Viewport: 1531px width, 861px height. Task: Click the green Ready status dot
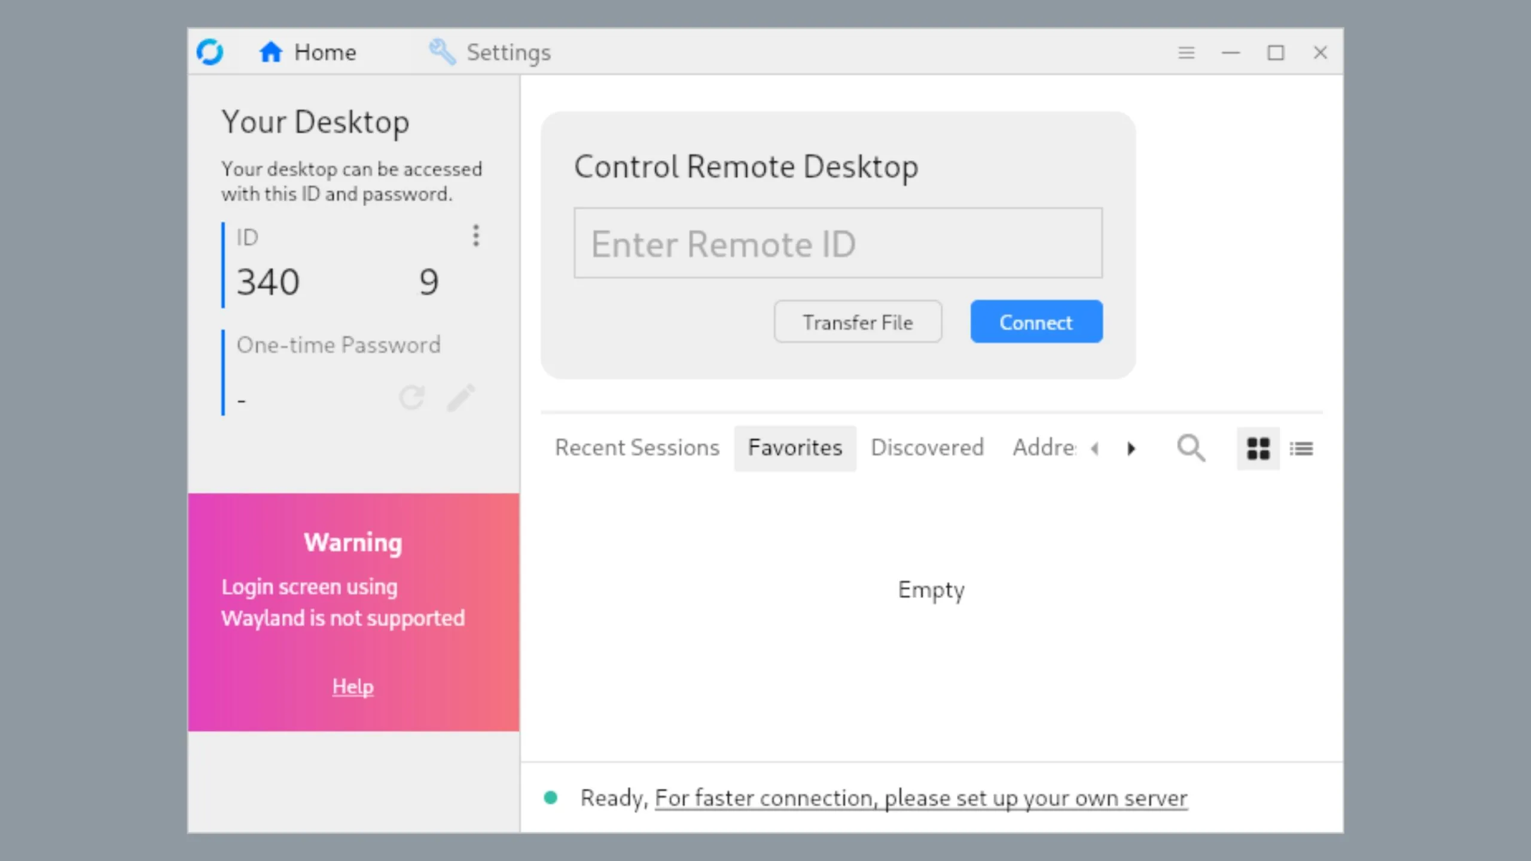550,798
